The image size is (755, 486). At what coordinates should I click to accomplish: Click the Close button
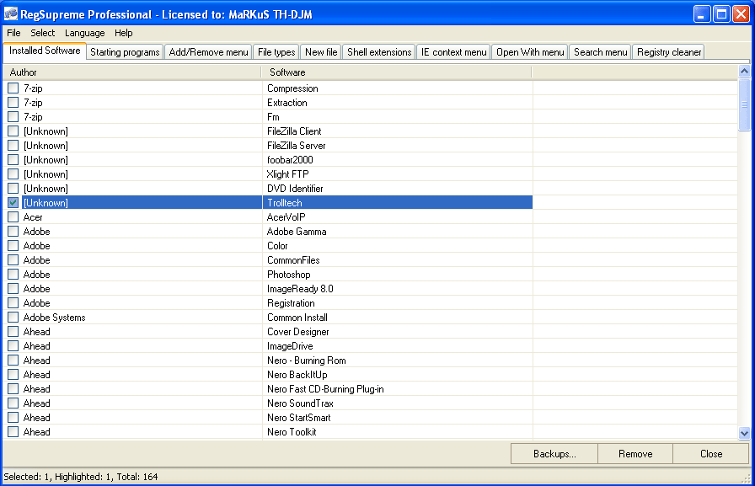(710, 454)
